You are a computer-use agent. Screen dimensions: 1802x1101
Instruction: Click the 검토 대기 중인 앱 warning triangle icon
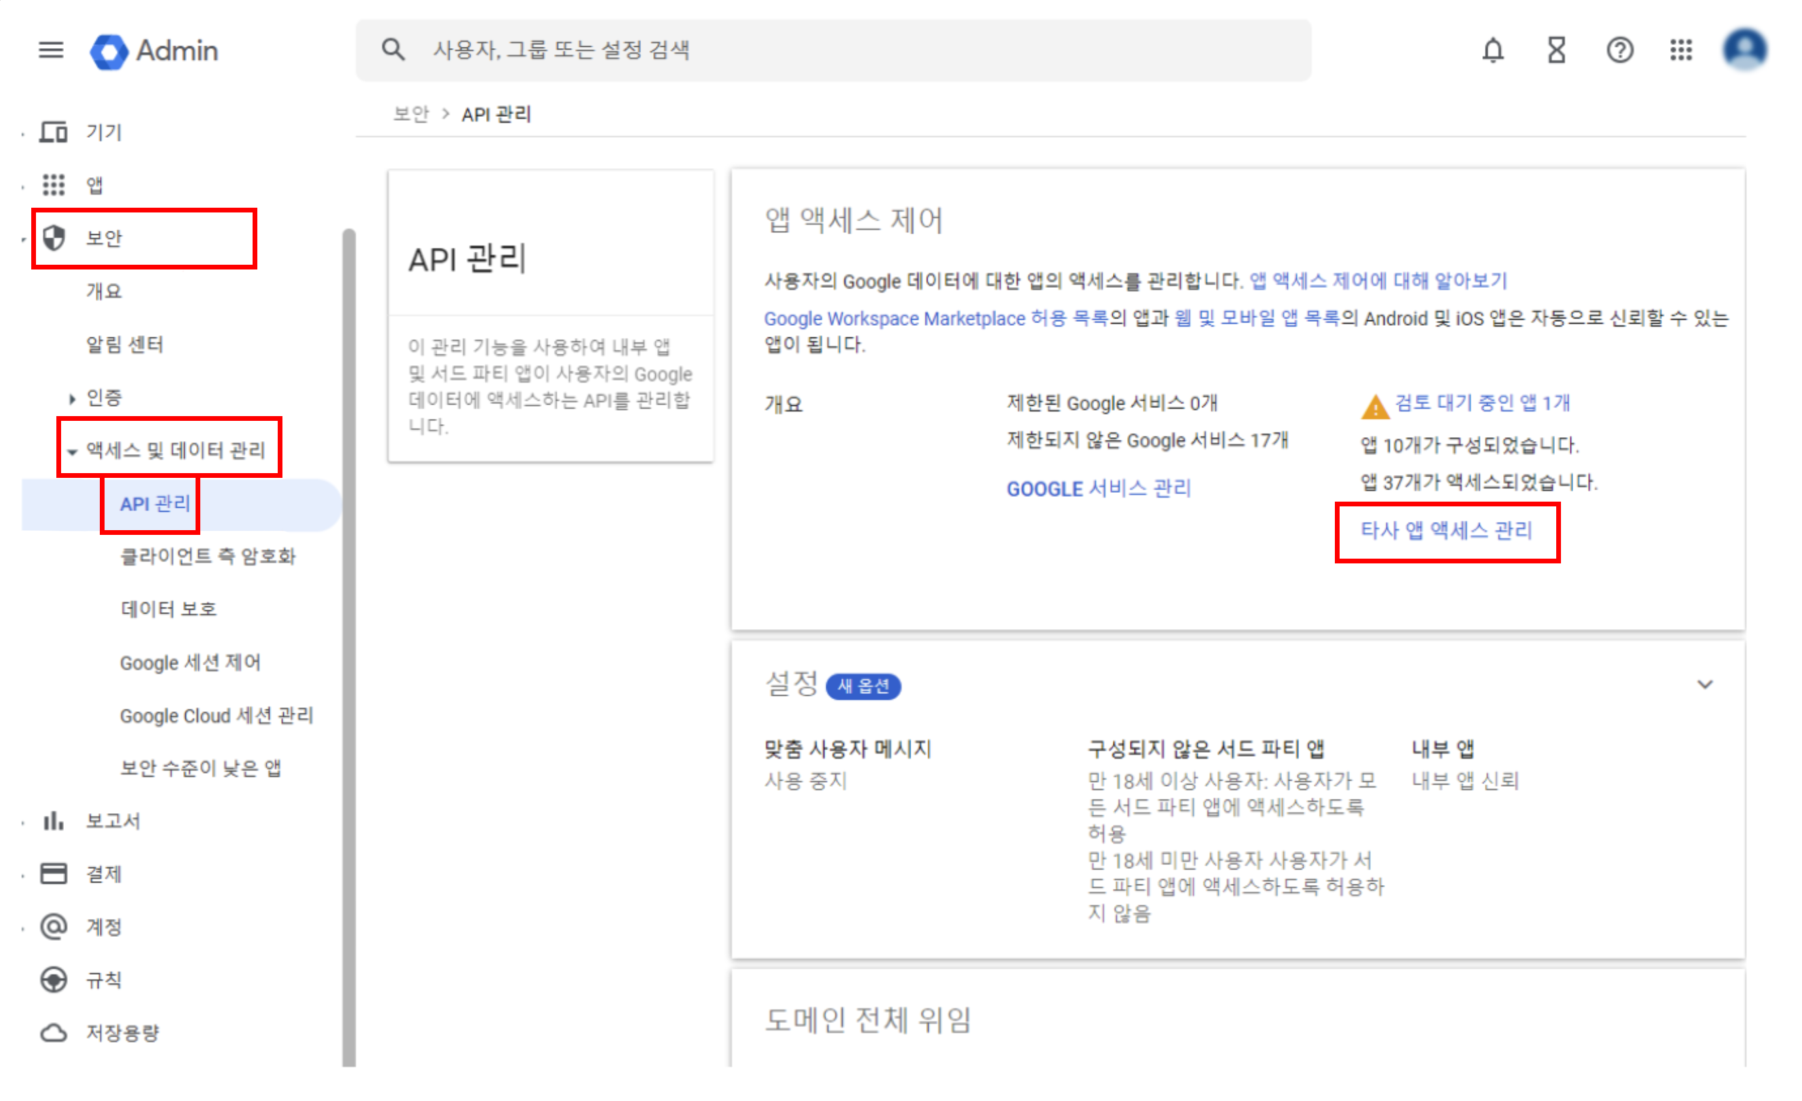[1374, 406]
